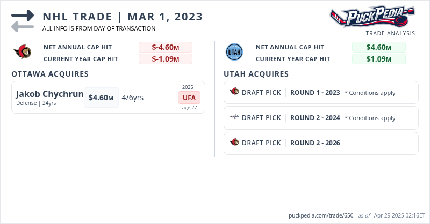
Task: Open the Round 2 - 2024 draft pick row
Action: (321, 117)
